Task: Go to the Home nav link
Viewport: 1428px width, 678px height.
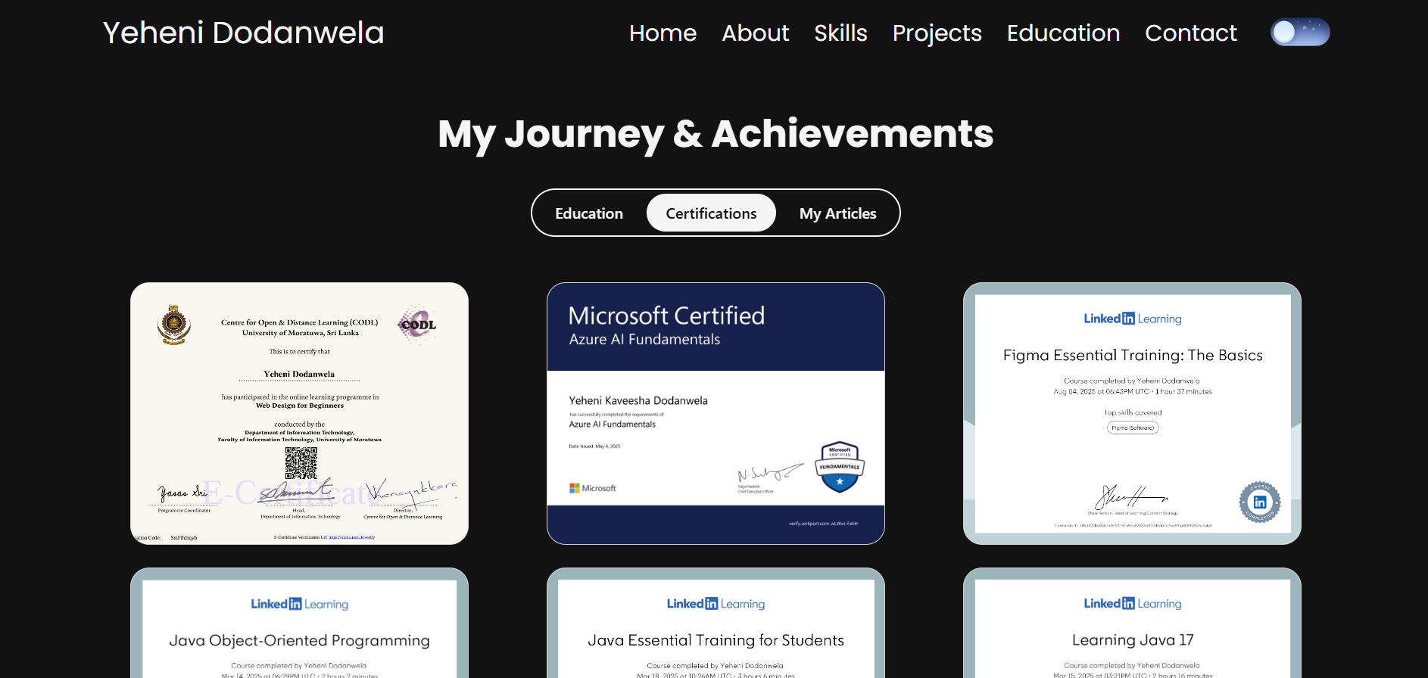Action: (x=663, y=33)
